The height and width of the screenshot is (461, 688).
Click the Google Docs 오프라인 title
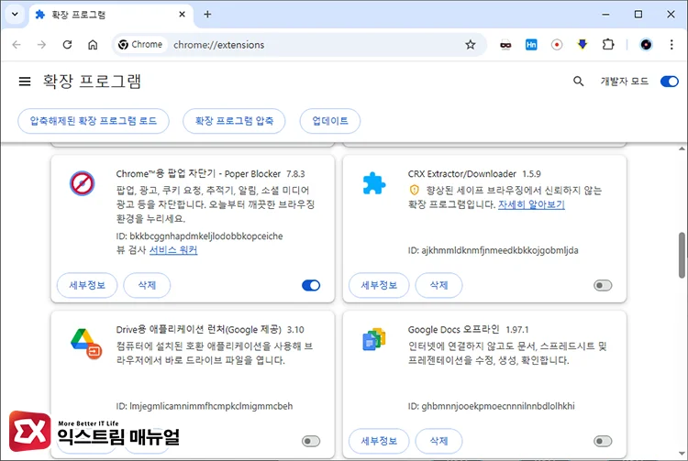pyautogui.click(x=453, y=330)
